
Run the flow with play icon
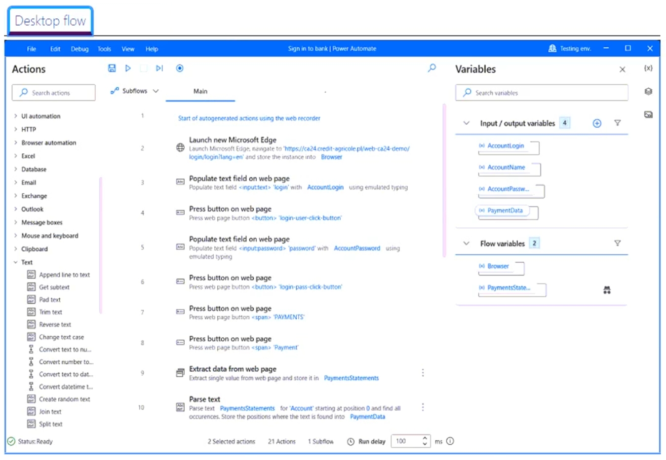coord(128,69)
